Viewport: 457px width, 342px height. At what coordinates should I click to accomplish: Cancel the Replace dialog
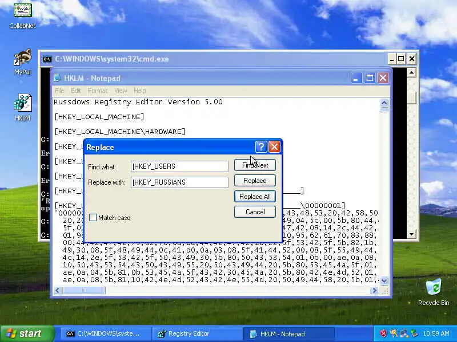[255, 211]
